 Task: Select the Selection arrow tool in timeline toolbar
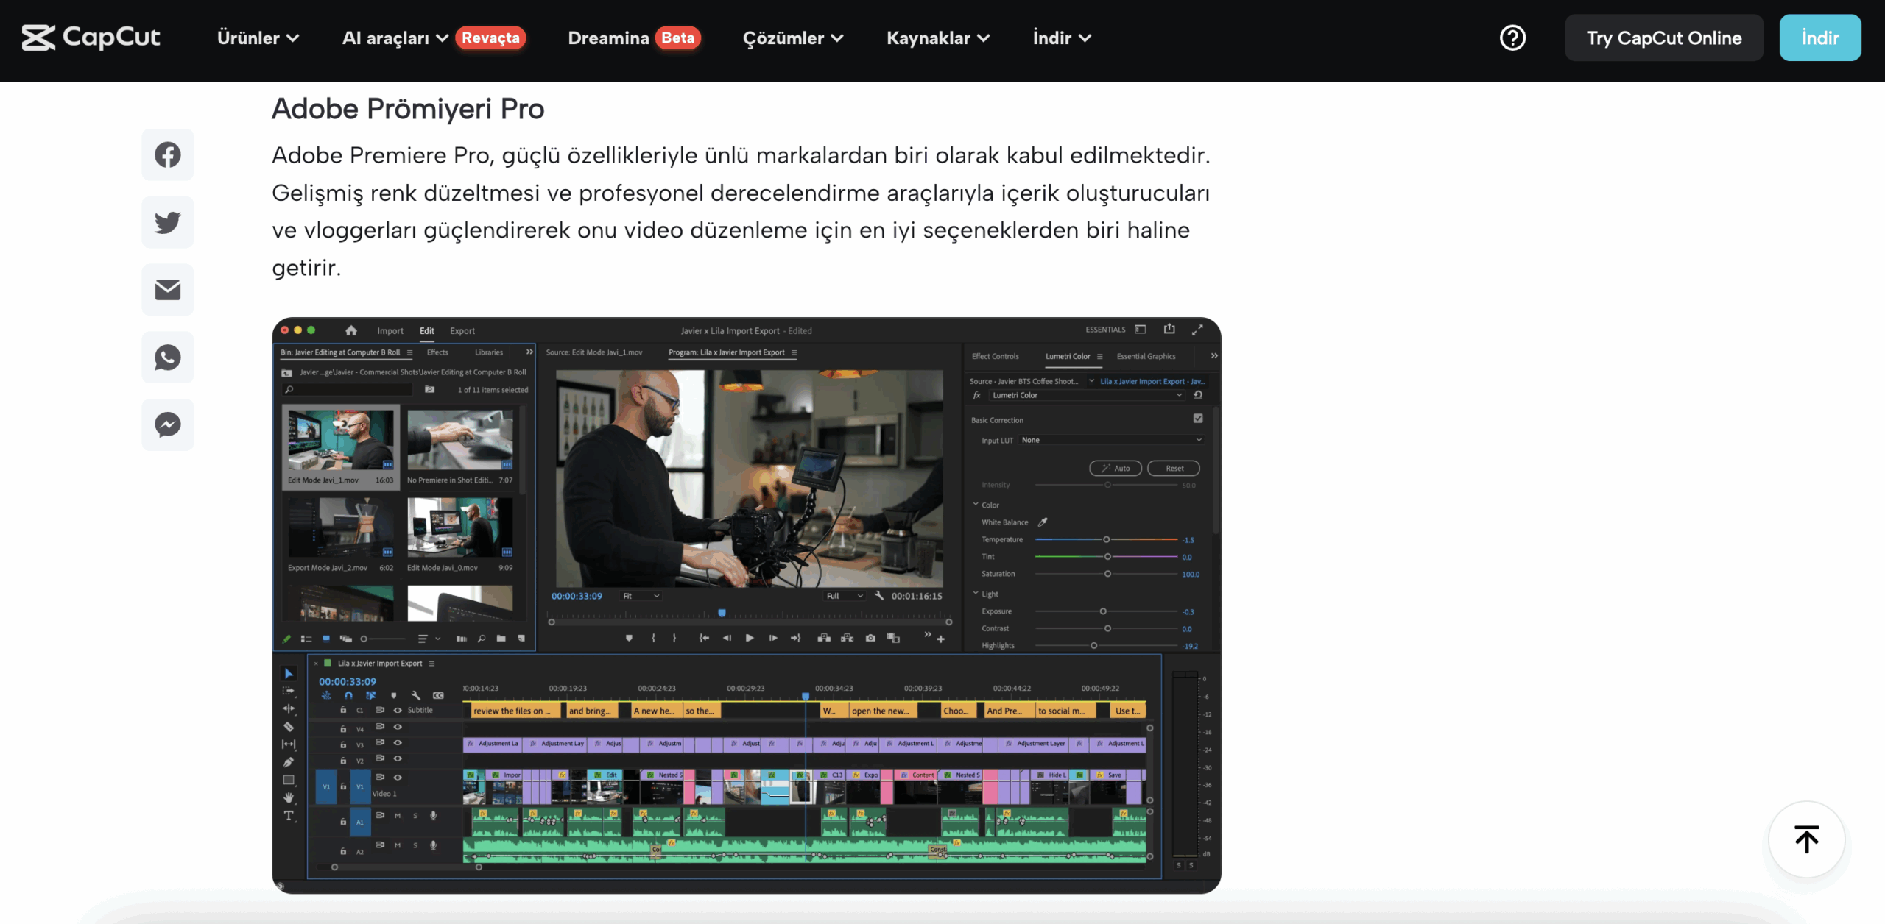pos(289,673)
